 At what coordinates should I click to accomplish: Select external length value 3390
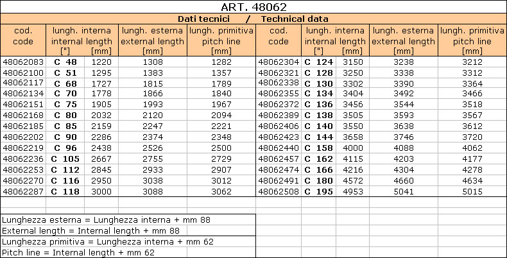click(x=404, y=83)
